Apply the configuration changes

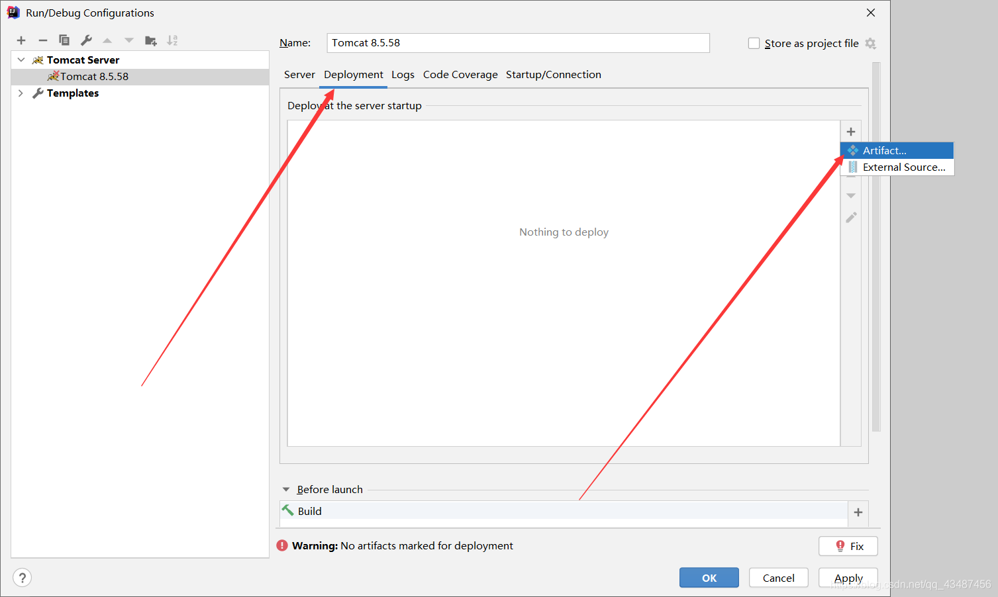(x=848, y=578)
